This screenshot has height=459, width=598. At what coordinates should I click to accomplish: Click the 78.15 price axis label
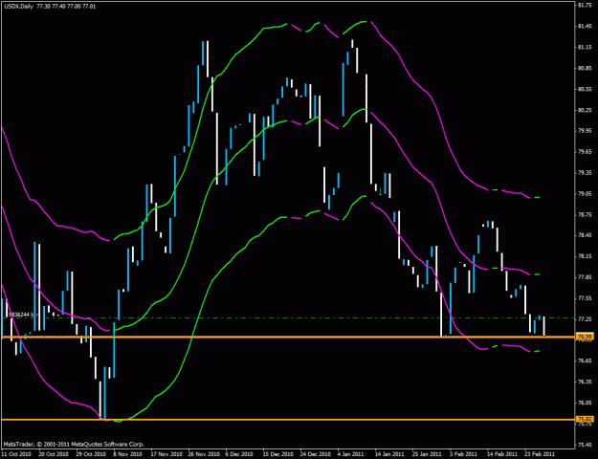tap(585, 256)
